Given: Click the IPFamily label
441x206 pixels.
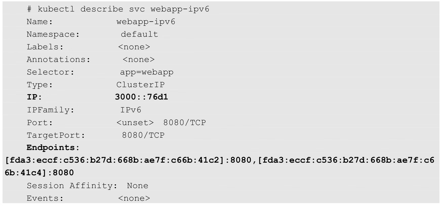Looking at the screenshot, I should coord(51,110).
